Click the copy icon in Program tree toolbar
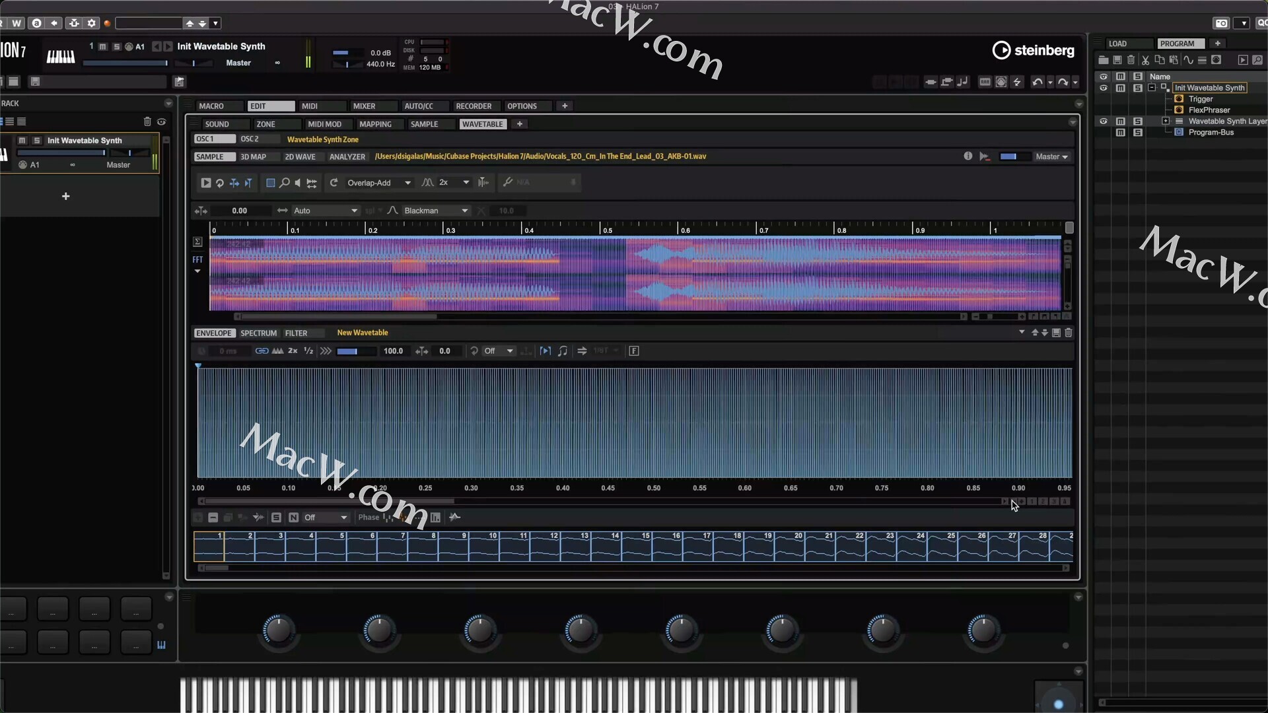Viewport: 1268px width, 713px height. [x=1159, y=60]
